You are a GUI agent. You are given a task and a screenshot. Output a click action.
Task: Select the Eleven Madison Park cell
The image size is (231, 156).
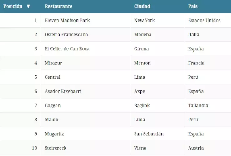(x=67, y=20)
